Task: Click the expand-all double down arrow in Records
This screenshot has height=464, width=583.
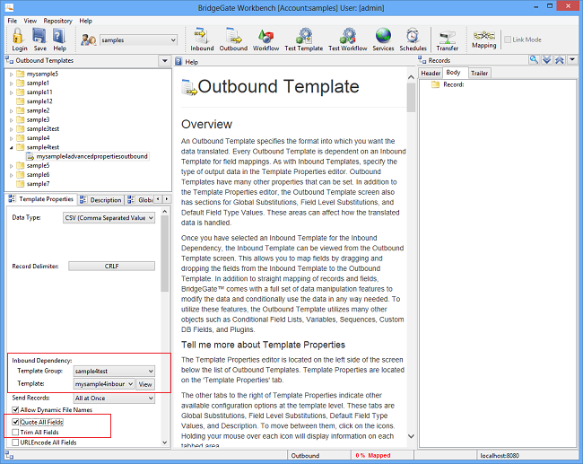Action: [546, 59]
